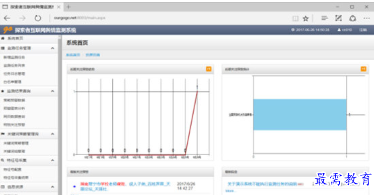Open second item under 特征码采集 (collection results)
The width and height of the screenshot is (376, 195).
click(x=16, y=178)
